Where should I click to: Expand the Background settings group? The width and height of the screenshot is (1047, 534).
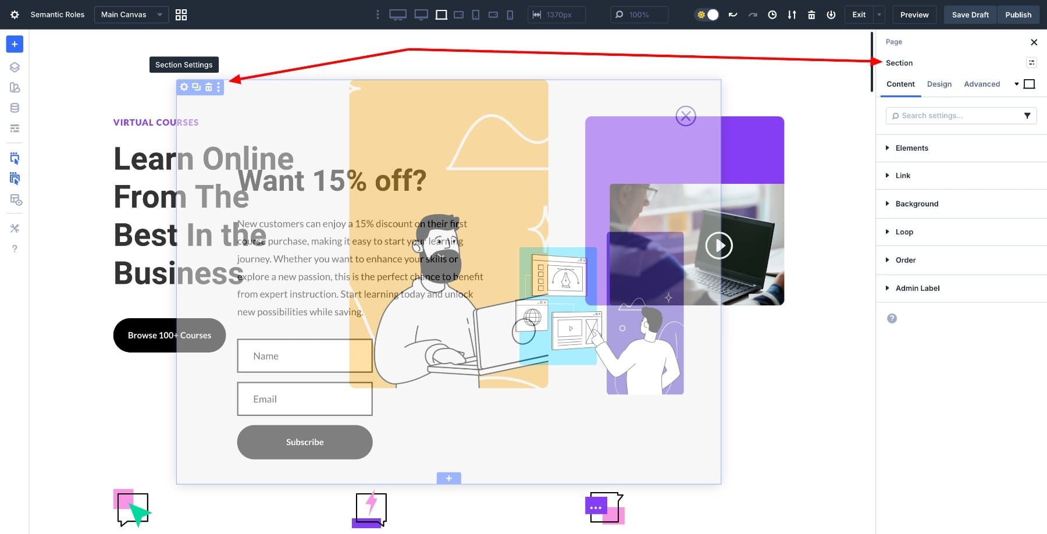pyautogui.click(x=917, y=204)
